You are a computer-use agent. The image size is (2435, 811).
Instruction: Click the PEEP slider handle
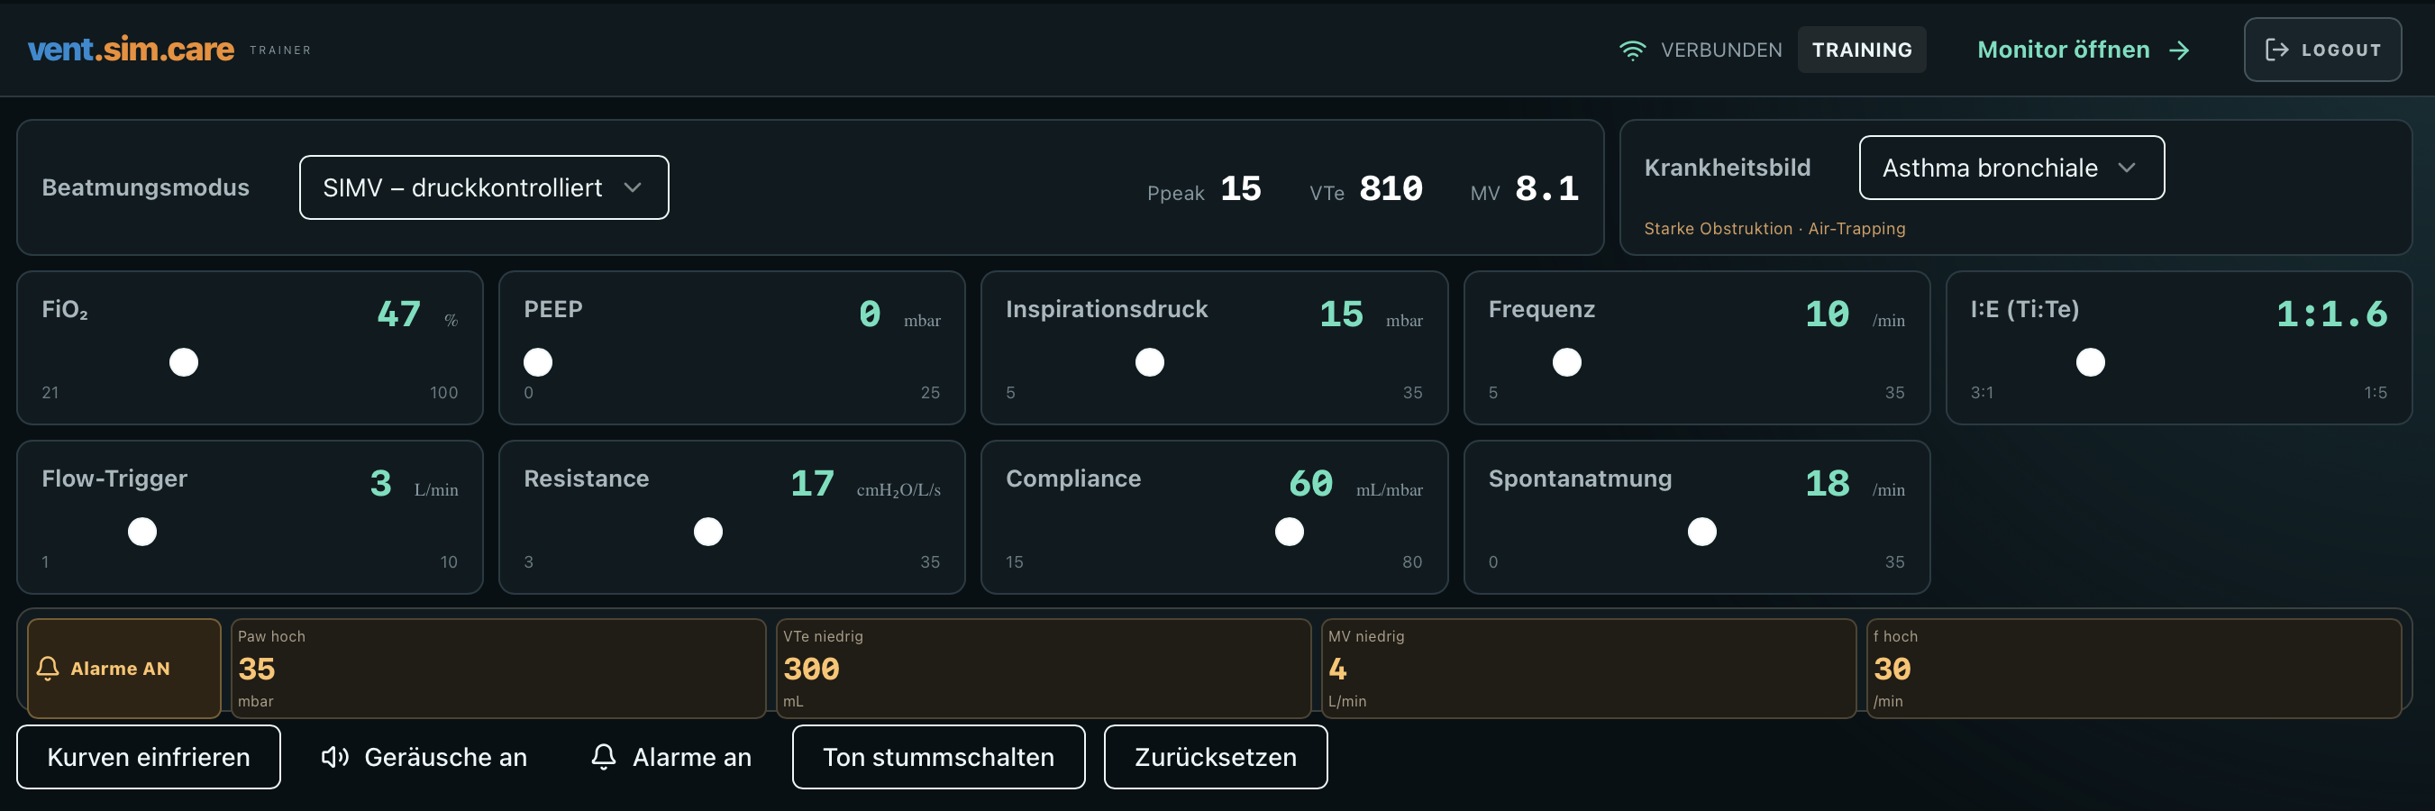[x=538, y=362]
